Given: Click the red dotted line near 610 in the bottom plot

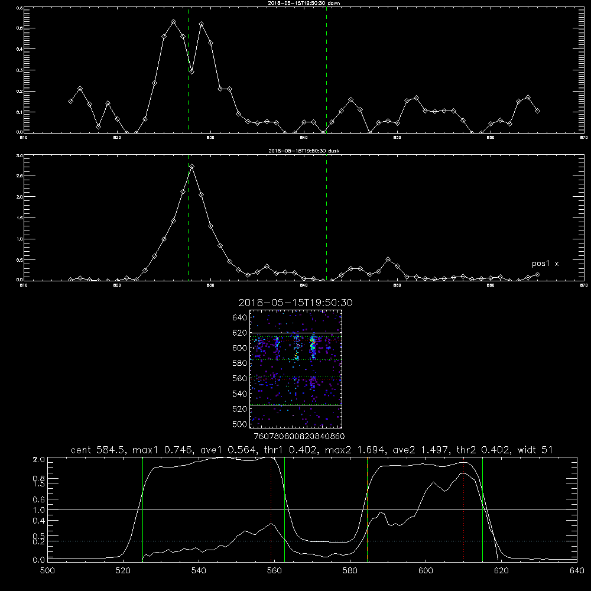Looking at the screenshot, I should pos(463,509).
